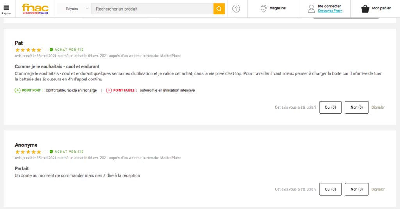The height and width of the screenshot is (209, 400).
Task: Click 'POINT FAIBLE :' label
Action: pyautogui.click(x=125, y=90)
